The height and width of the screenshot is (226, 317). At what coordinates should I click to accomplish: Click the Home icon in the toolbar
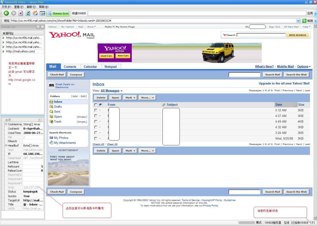(35, 13)
